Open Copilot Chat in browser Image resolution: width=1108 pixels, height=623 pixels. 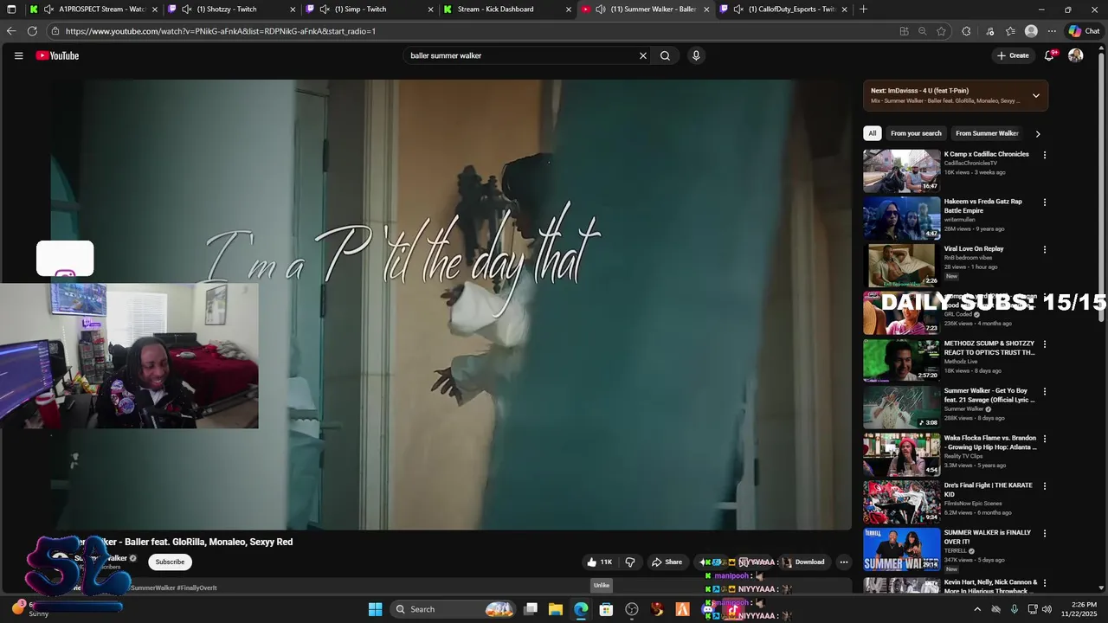pos(1084,31)
